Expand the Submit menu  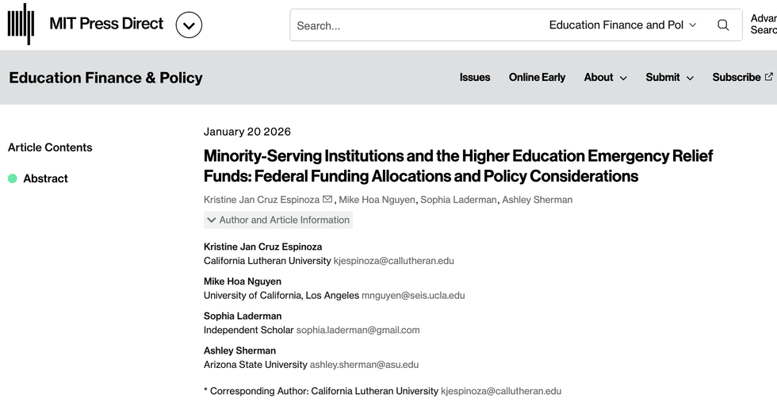669,77
